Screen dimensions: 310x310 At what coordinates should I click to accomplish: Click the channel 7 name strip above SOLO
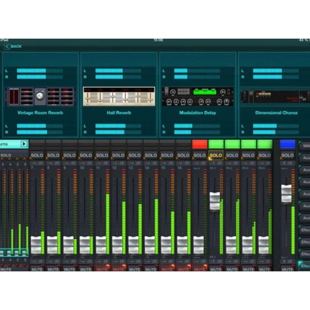(37, 144)
